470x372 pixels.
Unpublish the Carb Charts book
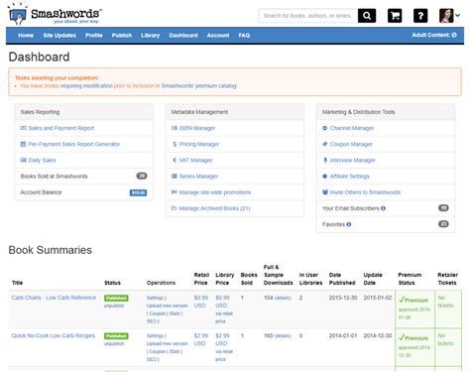tap(114, 306)
